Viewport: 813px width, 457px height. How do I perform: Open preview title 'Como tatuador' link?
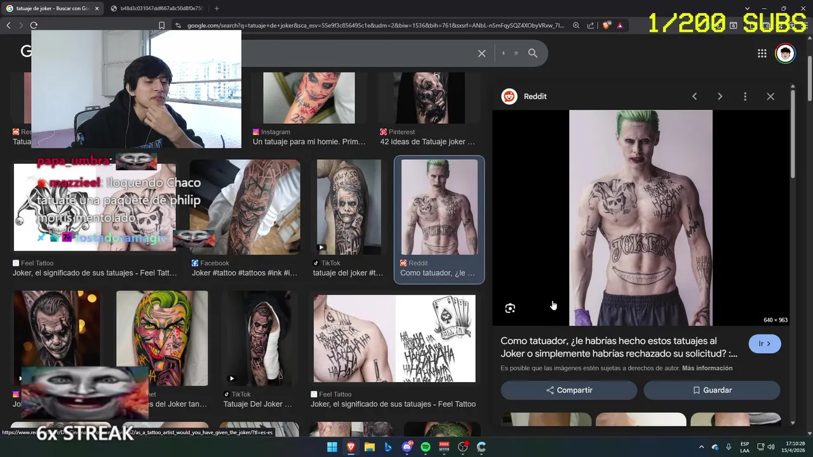click(x=619, y=347)
